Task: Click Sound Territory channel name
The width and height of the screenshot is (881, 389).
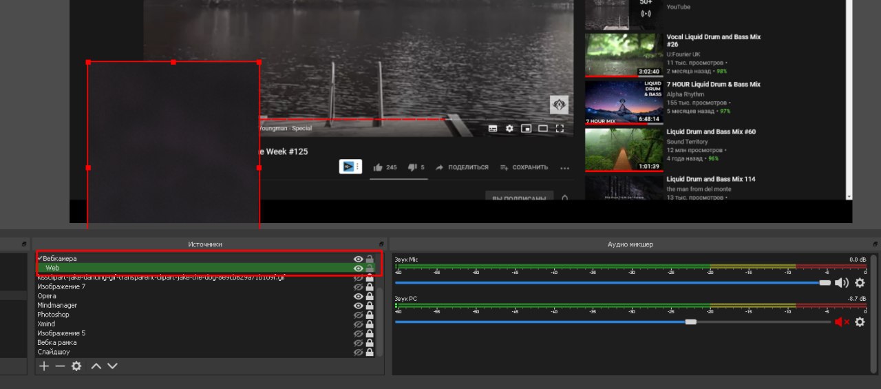Action: tap(687, 142)
